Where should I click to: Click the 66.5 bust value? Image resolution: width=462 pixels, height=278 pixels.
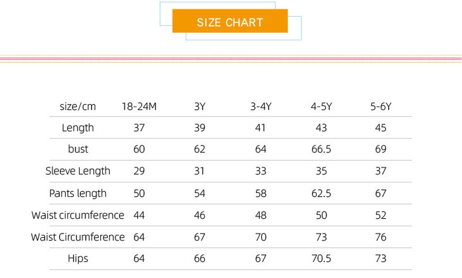click(x=321, y=149)
